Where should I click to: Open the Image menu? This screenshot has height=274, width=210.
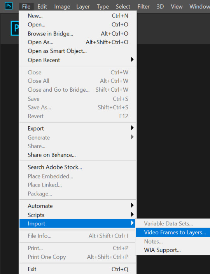click(x=62, y=7)
